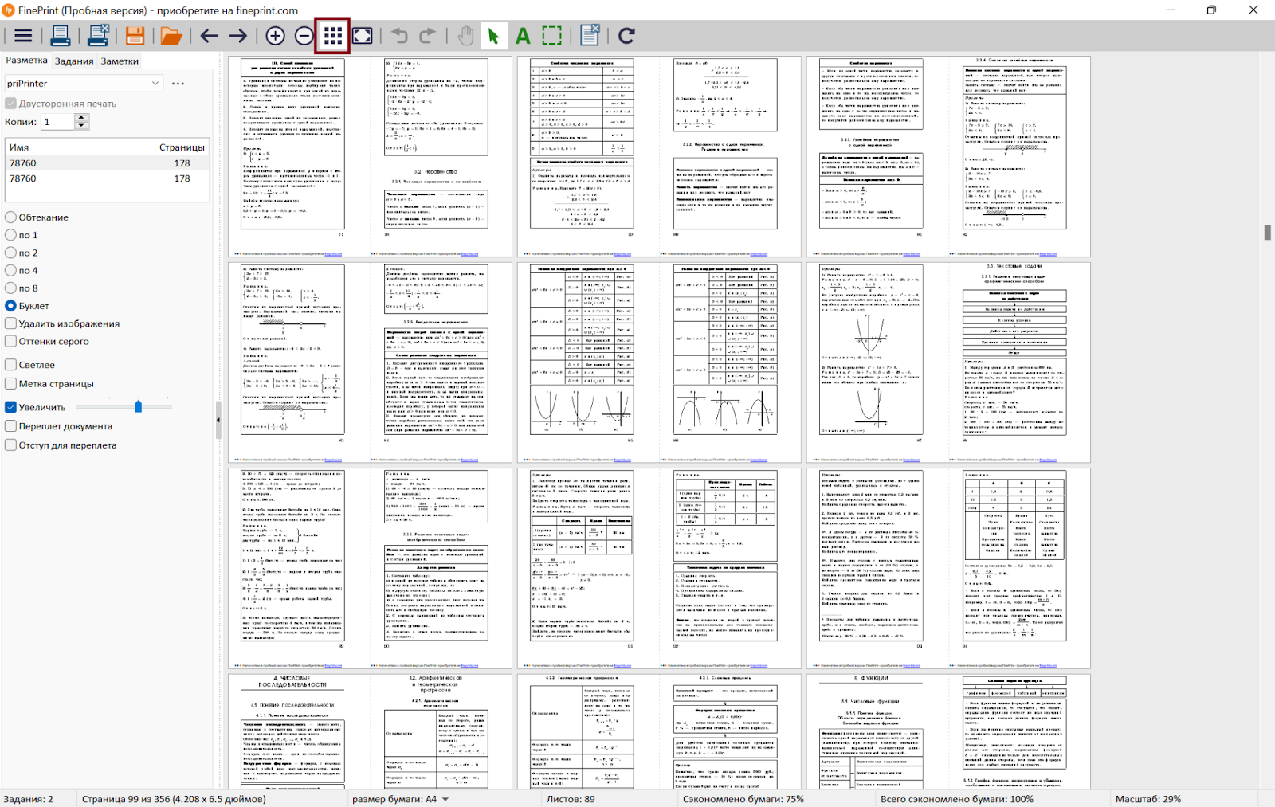This screenshot has width=1275, height=807.
Task: Open sheet thumbnail '5. ФУНКЦИИ'
Action: point(948,731)
